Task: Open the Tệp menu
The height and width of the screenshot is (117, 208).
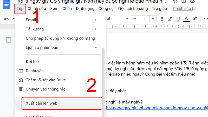Action: (x=20, y=9)
